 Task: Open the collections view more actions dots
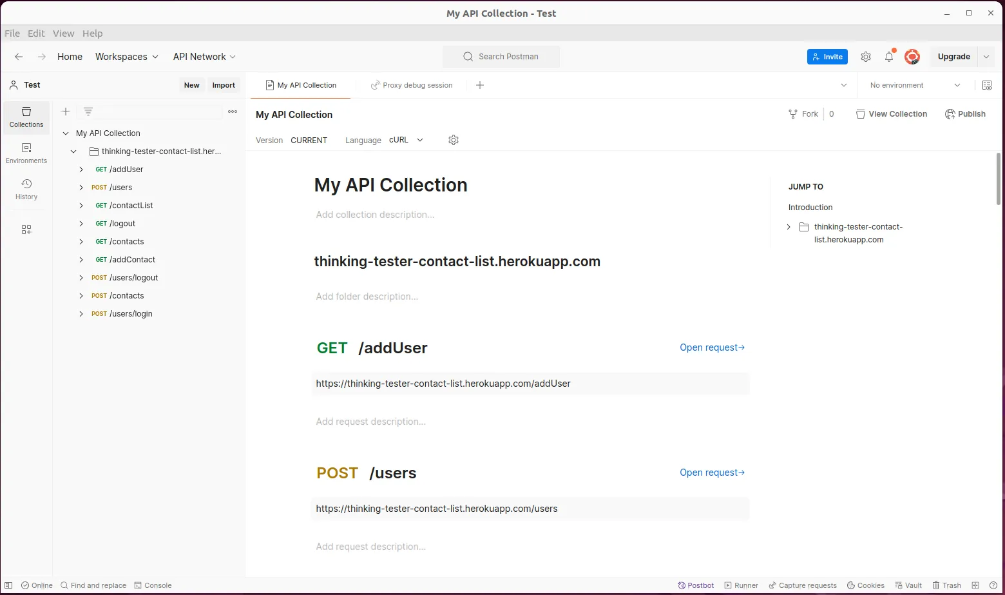click(233, 112)
